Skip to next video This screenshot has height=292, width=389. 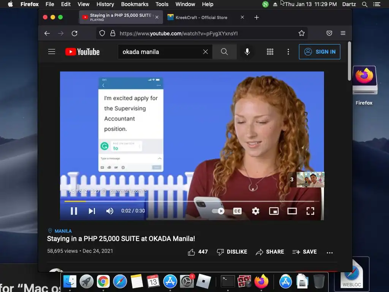click(92, 211)
